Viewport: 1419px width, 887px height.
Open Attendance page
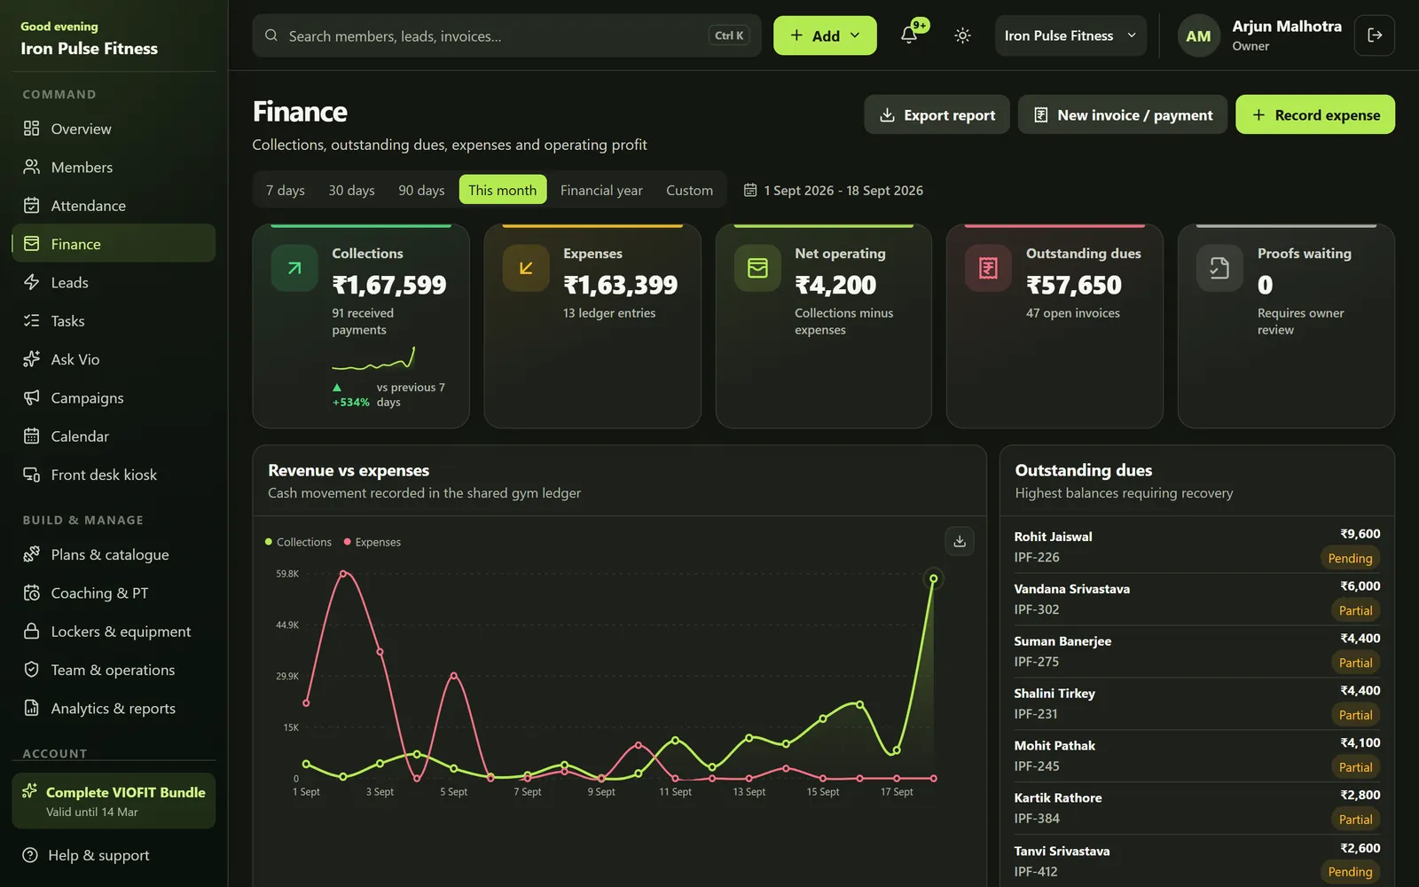click(114, 206)
